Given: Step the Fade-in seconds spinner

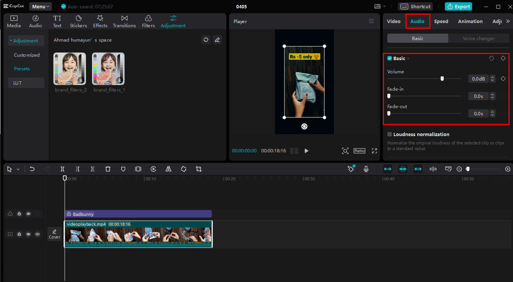Looking at the screenshot, I should click(493, 96).
